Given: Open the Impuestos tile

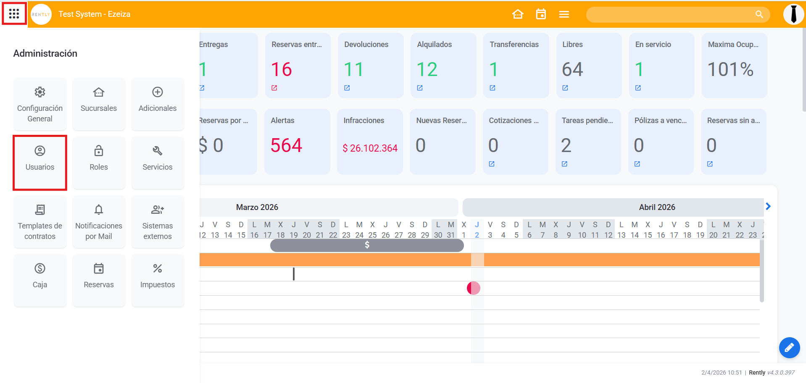Looking at the screenshot, I should pyautogui.click(x=158, y=280).
